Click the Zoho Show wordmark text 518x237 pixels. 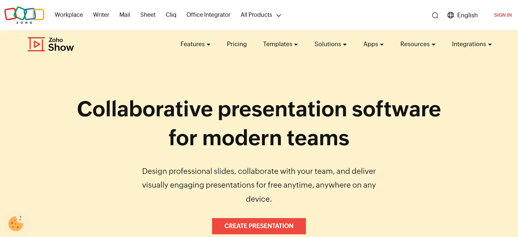[61, 45]
